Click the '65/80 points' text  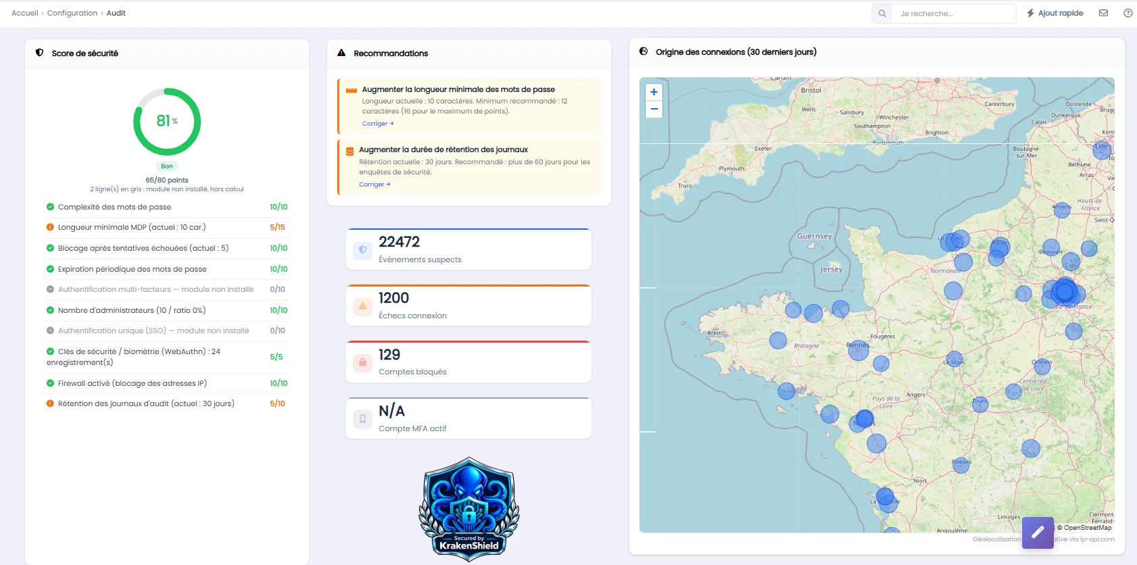(x=167, y=180)
